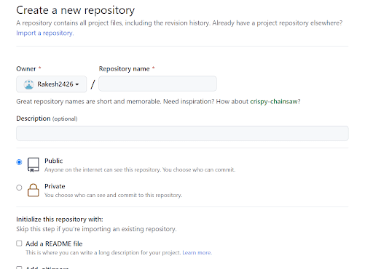Use the crispy-chainsaw name suggestion
Viewport: 373px width, 269px height.
click(x=274, y=101)
